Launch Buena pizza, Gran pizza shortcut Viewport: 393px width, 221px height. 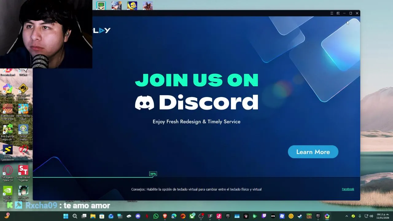point(8,112)
